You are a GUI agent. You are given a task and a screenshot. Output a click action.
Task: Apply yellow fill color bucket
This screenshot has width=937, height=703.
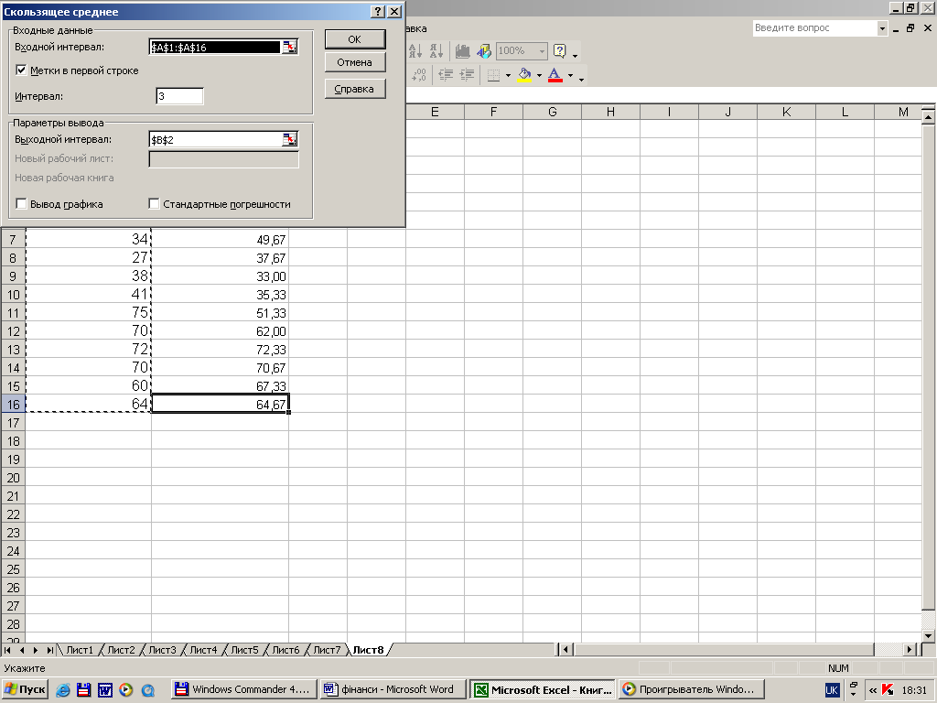[524, 75]
